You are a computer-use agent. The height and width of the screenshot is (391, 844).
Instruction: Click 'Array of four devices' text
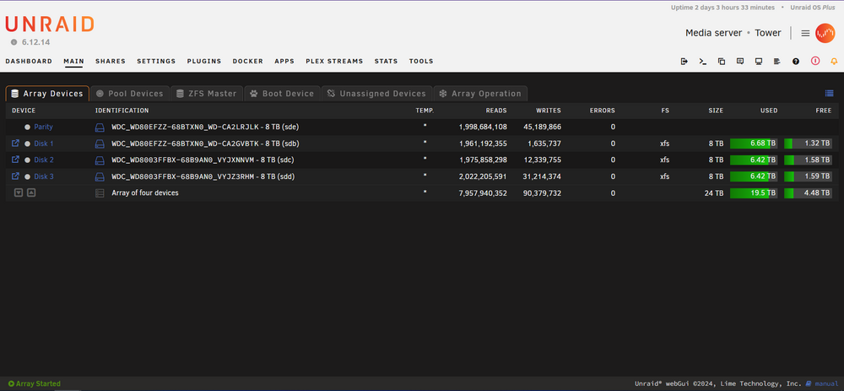[145, 193]
